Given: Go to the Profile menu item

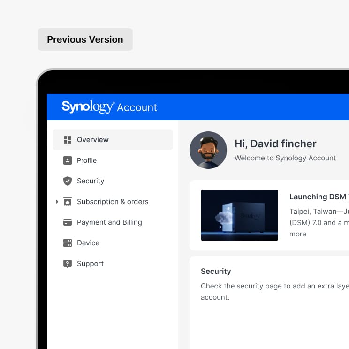Looking at the screenshot, I should [113, 160].
